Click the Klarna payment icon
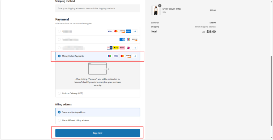 122,47
